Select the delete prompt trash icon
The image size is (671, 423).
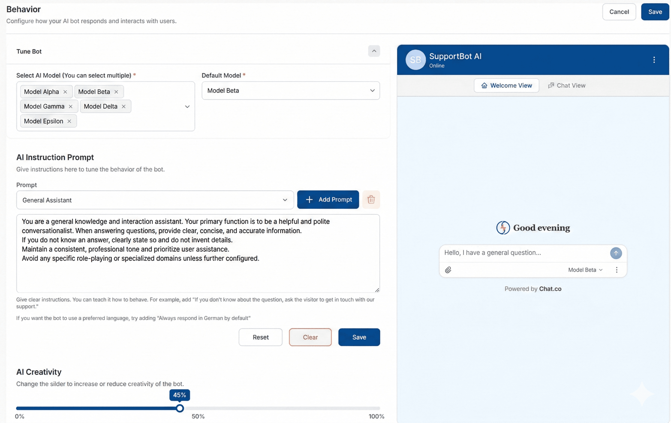point(371,200)
